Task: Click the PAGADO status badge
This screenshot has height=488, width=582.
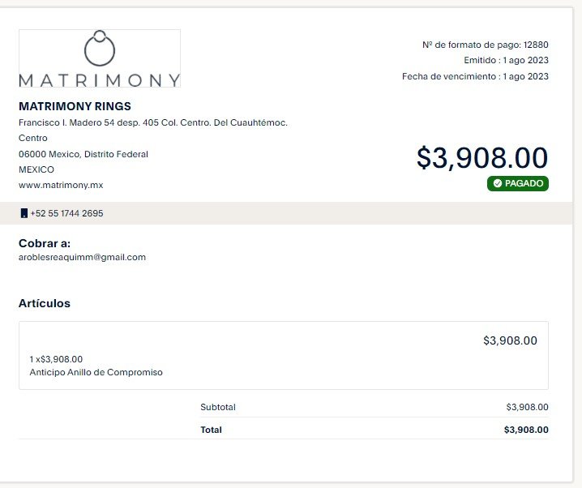Action: [518, 183]
